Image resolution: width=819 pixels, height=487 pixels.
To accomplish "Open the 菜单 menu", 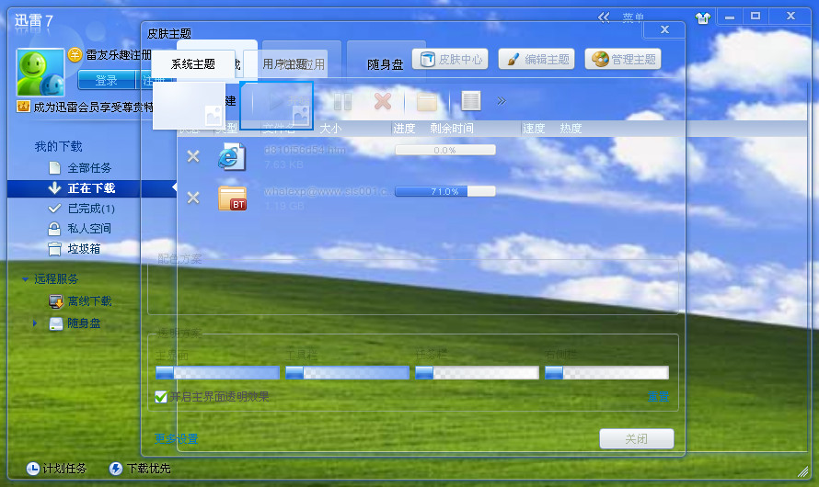I will tap(633, 17).
